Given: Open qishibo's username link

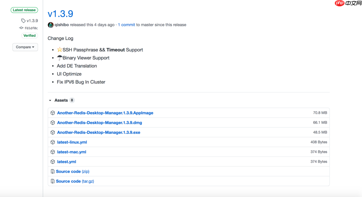Looking at the screenshot, I should pyautogui.click(x=61, y=25).
